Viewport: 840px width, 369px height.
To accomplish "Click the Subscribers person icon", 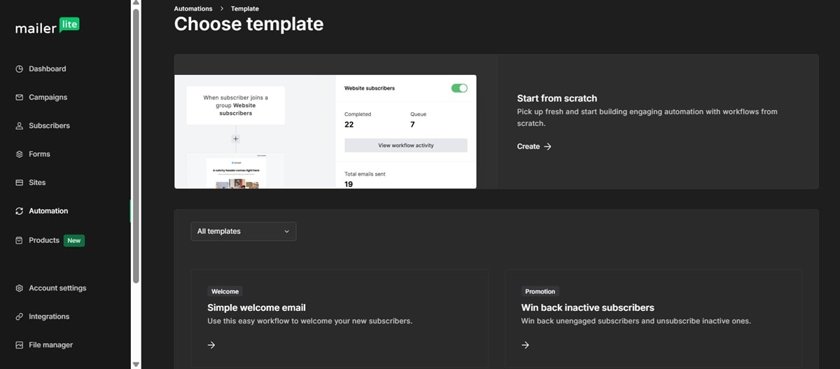I will pyautogui.click(x=20, y=126).
